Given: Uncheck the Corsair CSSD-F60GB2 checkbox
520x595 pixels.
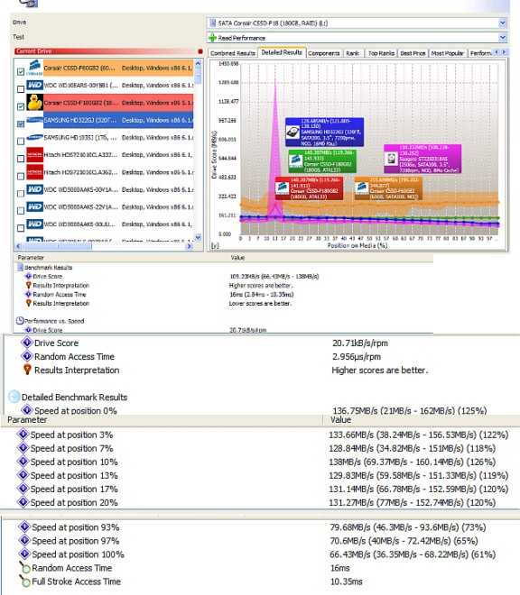Looking at the screenshot, I should 21,72.
